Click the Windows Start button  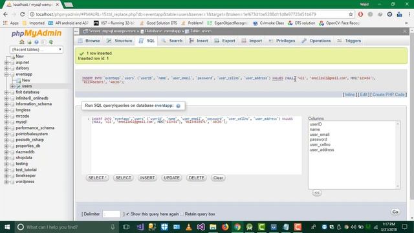7,227
